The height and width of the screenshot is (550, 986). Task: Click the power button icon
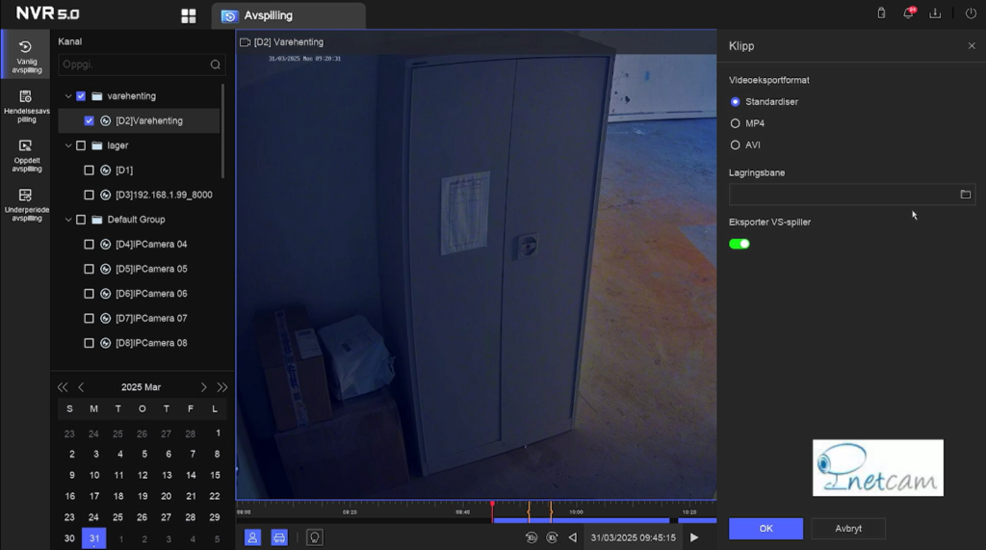click(x=970, y=13)
